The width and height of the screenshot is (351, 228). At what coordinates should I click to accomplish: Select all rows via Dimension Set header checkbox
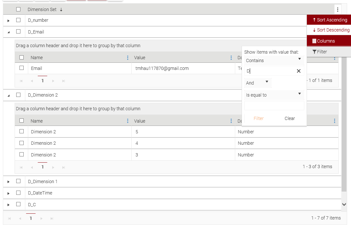pyautogui.click(x=18, y=9)
